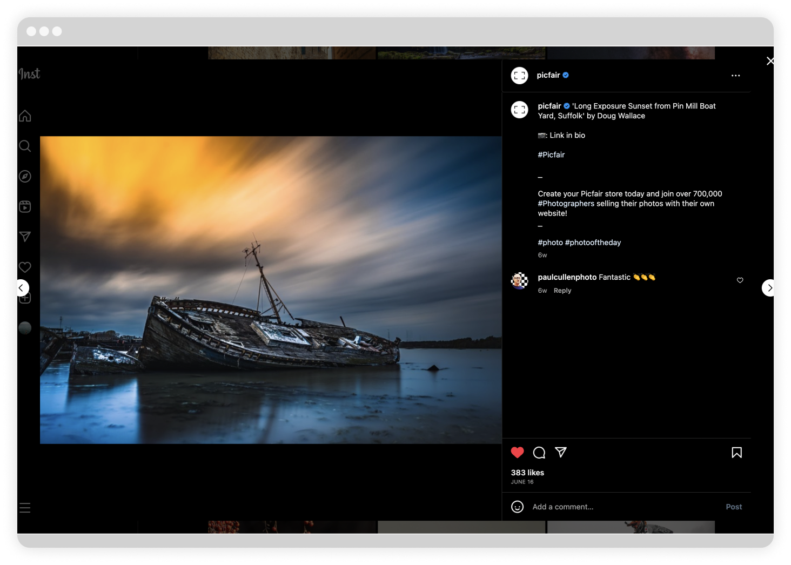Open the Explore compass icon
The image size is (791, 565).
[x=25, y=176]
